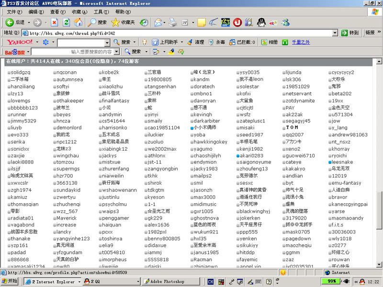Click the Search (搜索) magnifier in IE toolbar
The image size is (383, 287).
pyautogui.click(x=92, y=22)
